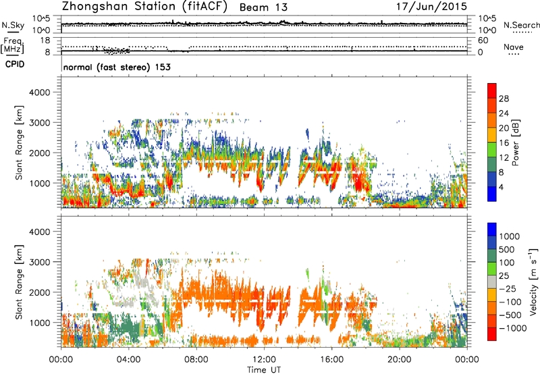Viewport: 540px width, 374px height.
Task: Click the '16:00' time axis label
Action: [331, 360]
